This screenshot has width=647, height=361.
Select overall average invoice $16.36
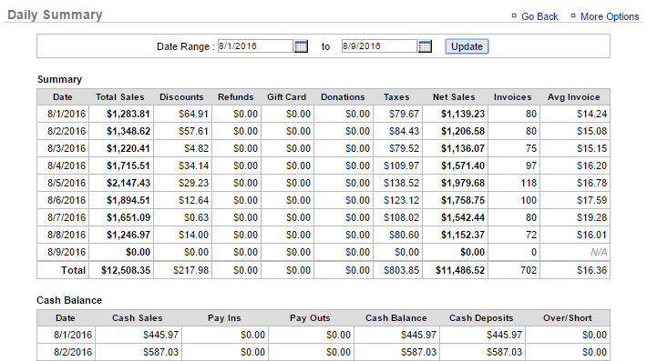tap(591, 270)
